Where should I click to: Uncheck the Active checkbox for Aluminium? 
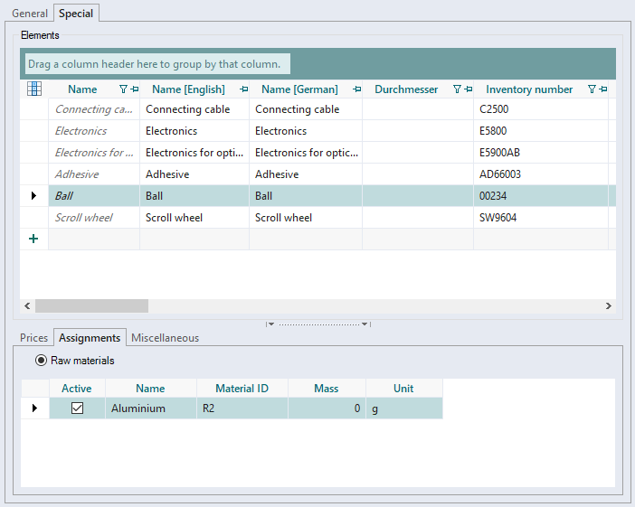[x=77, y=408]
